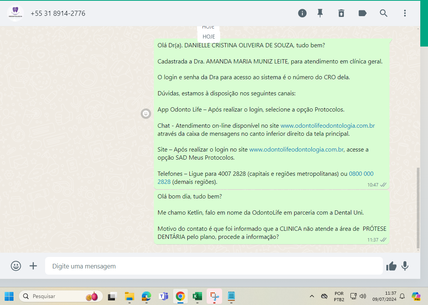Click the Odontologia contact profile picture
Image resolution: width=428 pixels, height=305 pixels.
point(15,13)
